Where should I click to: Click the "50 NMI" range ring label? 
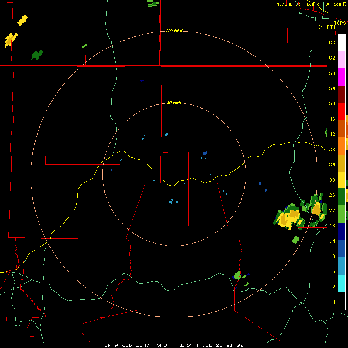[174, 102]
